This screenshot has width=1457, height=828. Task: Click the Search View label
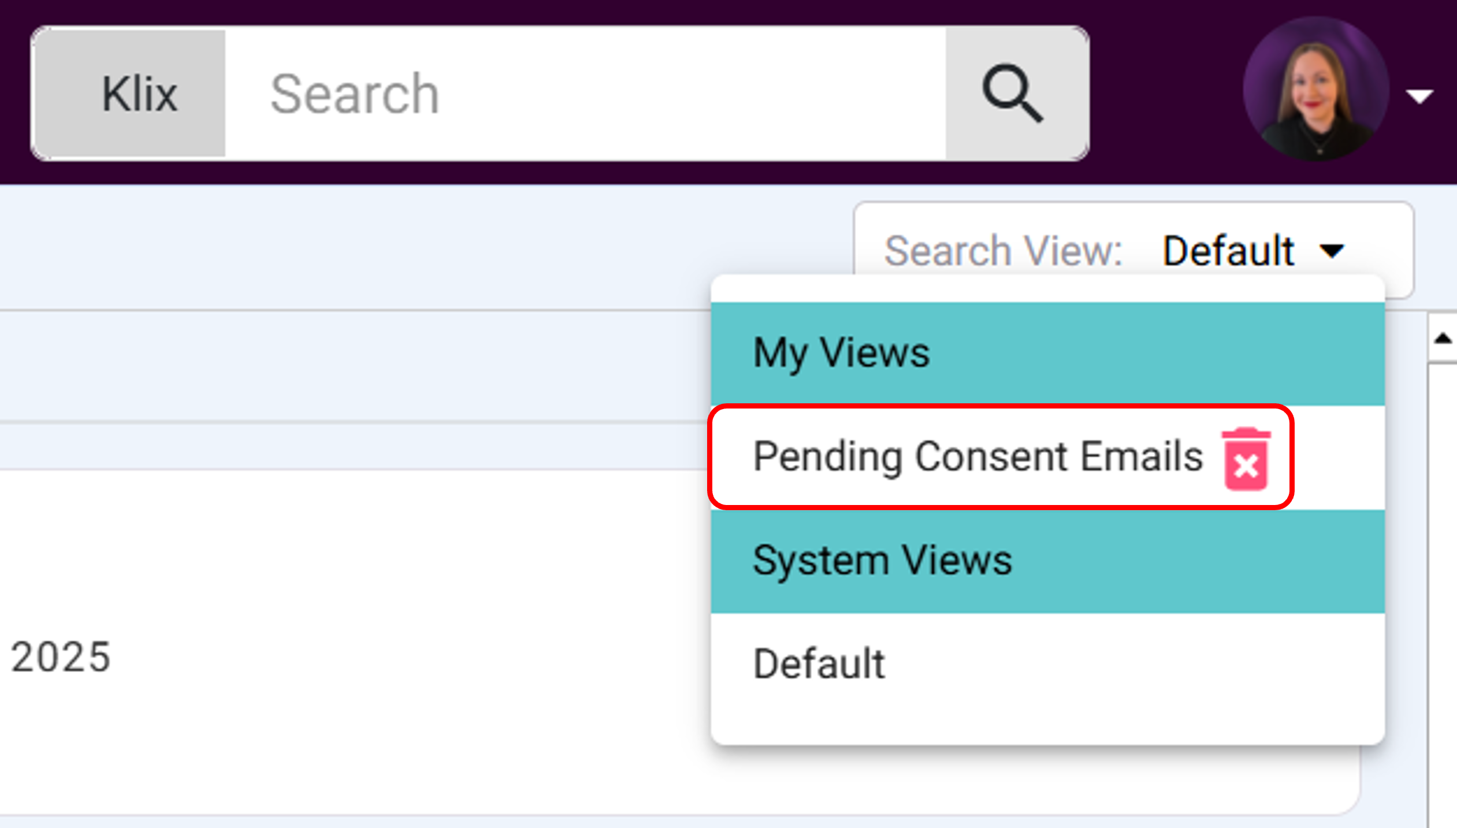1003,251
